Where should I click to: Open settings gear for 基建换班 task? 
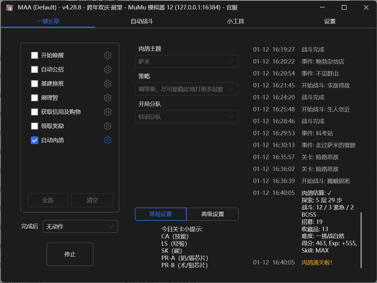pos(107,84)
